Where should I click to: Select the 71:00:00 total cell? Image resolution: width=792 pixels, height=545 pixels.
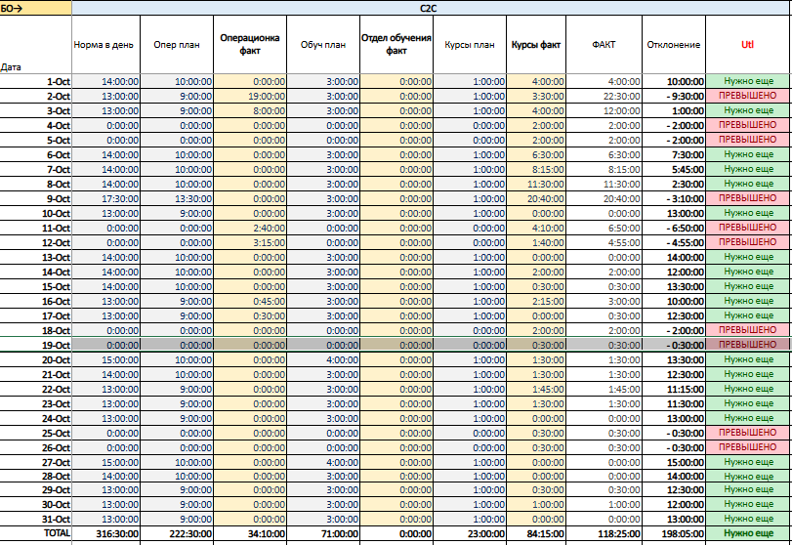click(323, 533)
